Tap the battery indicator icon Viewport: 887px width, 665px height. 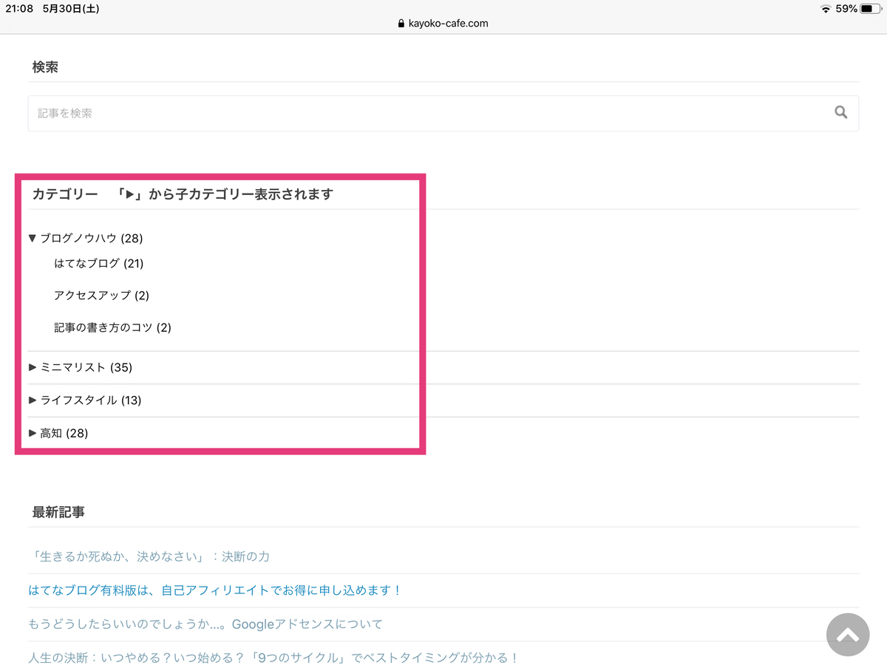870,9
